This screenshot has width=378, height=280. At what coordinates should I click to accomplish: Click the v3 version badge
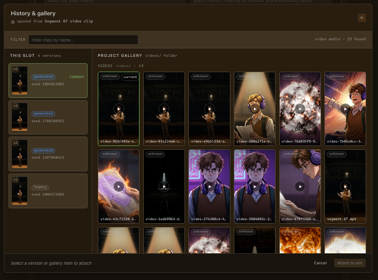point(15,106)
